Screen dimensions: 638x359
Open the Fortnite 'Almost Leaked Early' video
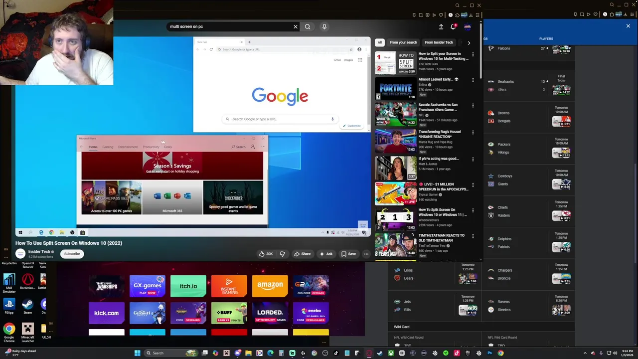tap(395, 88)
